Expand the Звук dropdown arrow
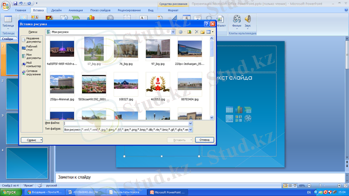Viewport: 349px width, 196px height. (x=247, y=29)
